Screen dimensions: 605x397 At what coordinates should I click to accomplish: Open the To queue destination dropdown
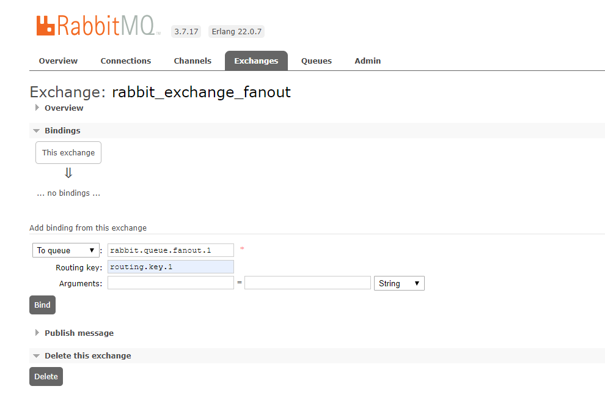tap(66, 250)
